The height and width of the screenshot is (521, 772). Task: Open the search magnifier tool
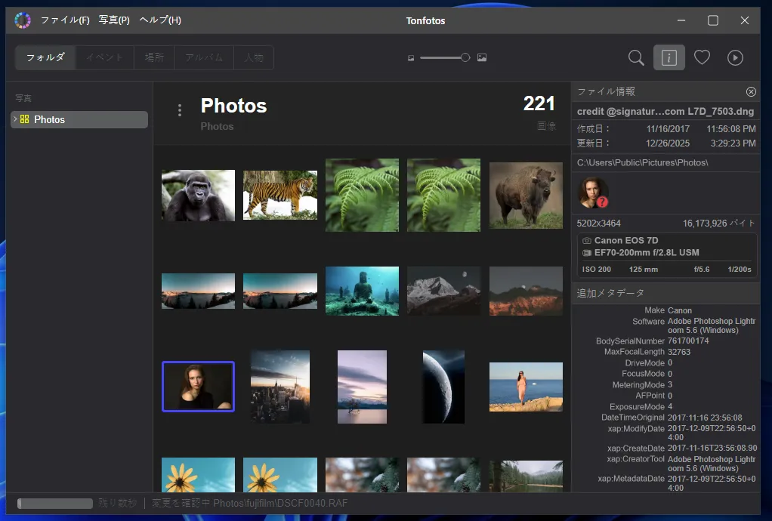636,57
